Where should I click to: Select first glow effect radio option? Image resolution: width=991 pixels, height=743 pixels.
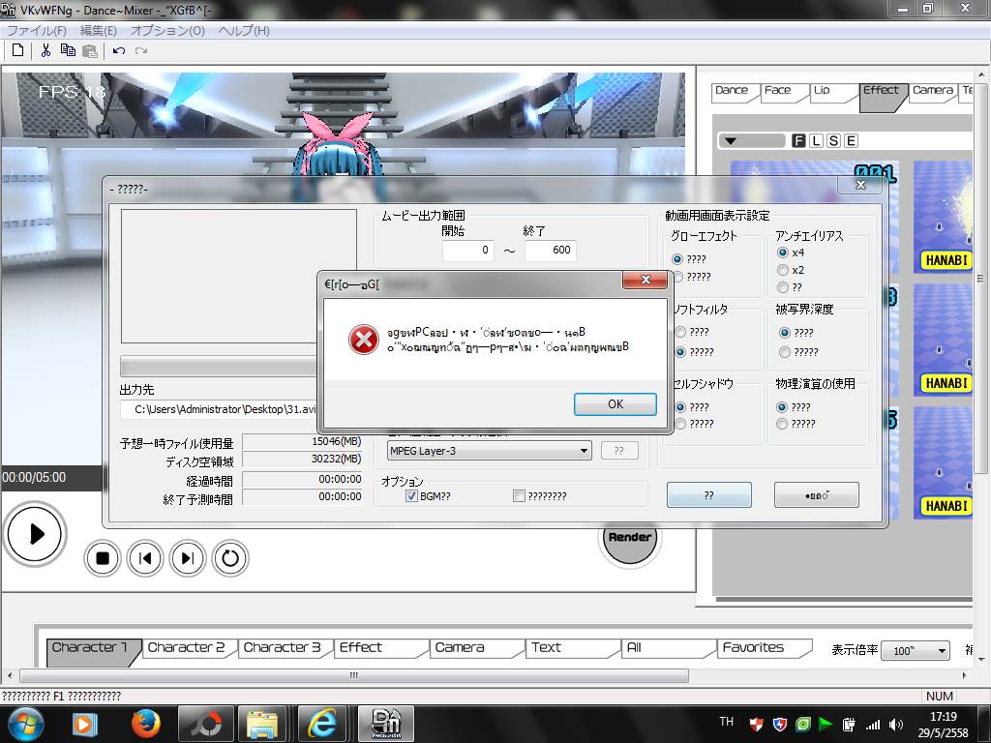677,259
